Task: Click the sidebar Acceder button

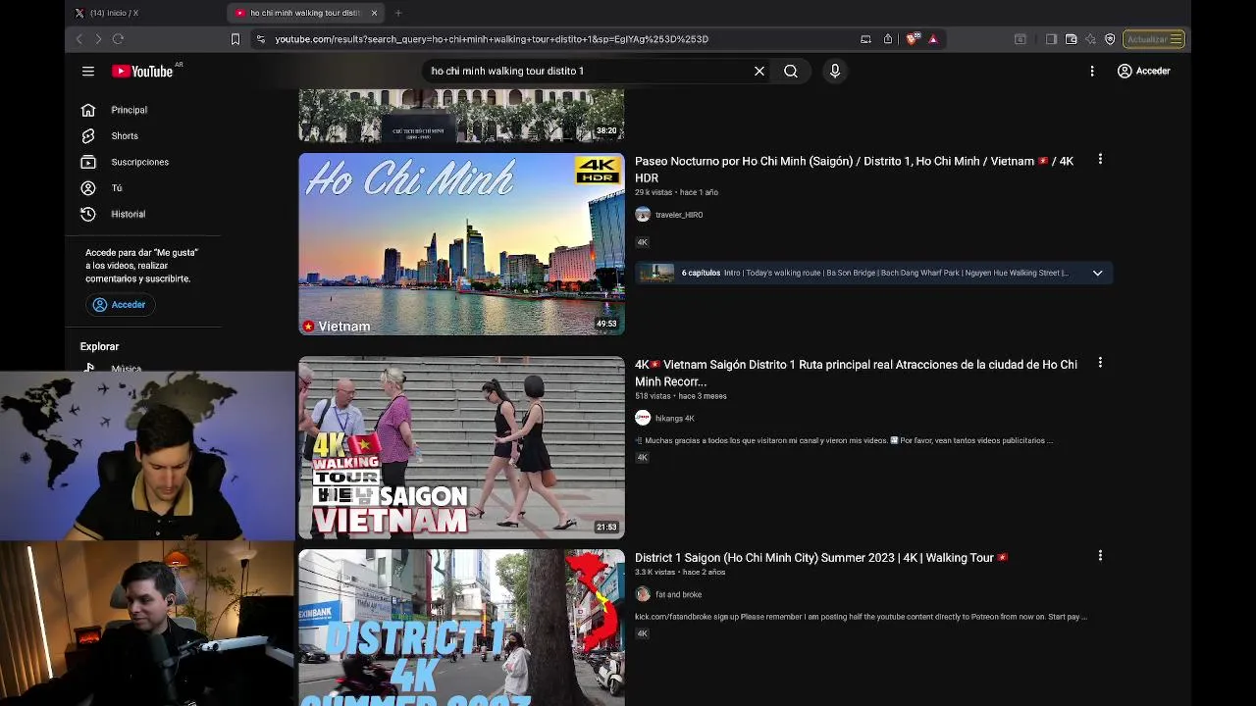Action: [x=120, y=305]
